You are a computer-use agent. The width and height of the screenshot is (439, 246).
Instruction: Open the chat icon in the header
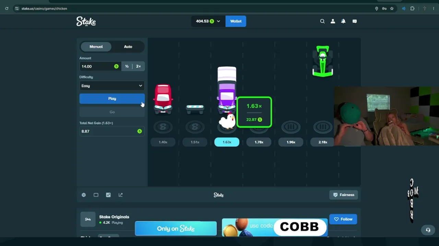click(x=355, y=21)
